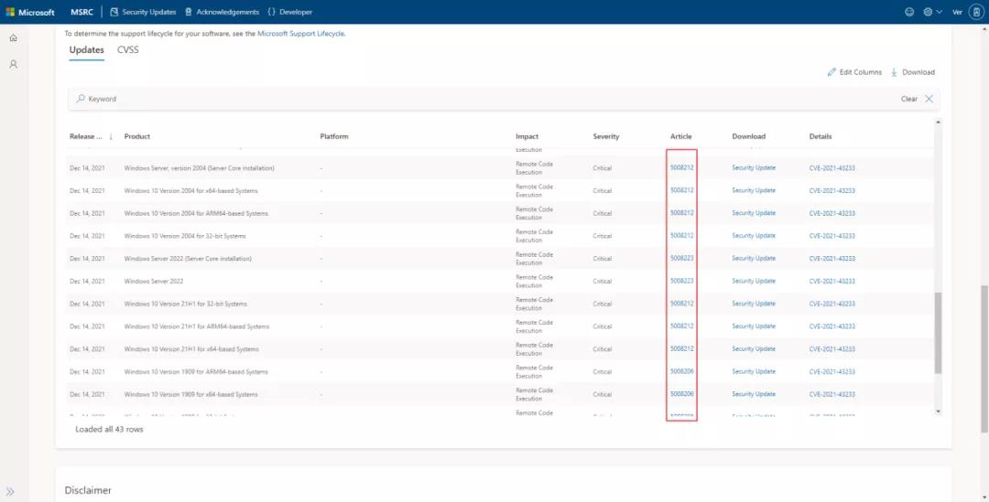989x502 pixels.
Task: Open article 5008212 for Windows 10 21H1 x64
Action: tap(682, 349)
